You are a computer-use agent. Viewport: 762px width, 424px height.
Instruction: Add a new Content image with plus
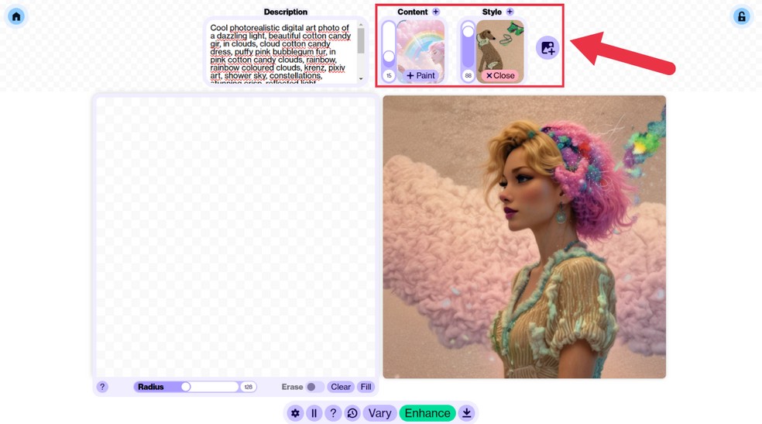[436, 12]
